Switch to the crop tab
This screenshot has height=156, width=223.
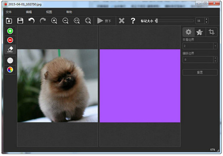[211, 32]
